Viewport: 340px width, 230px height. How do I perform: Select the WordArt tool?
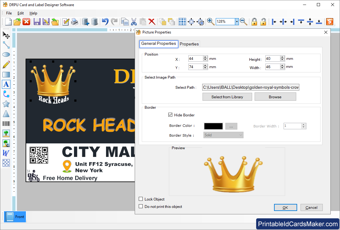(6, 153)
